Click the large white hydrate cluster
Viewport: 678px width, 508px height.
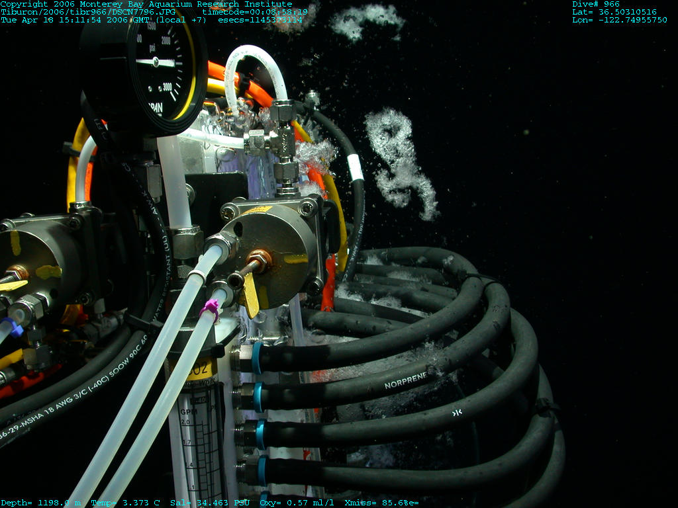point(401,162)
